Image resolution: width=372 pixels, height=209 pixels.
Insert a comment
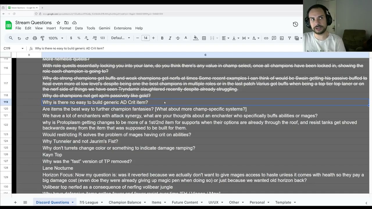point(274,38)
